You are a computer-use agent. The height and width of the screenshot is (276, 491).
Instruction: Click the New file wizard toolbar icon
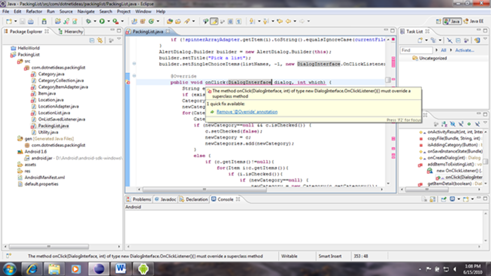(9, 21)
